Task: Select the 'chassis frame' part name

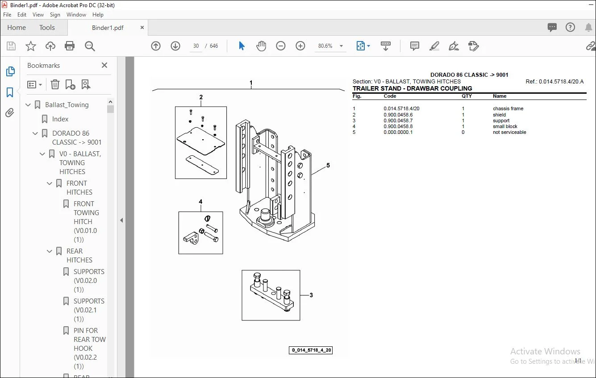Action: pos(508,109)
